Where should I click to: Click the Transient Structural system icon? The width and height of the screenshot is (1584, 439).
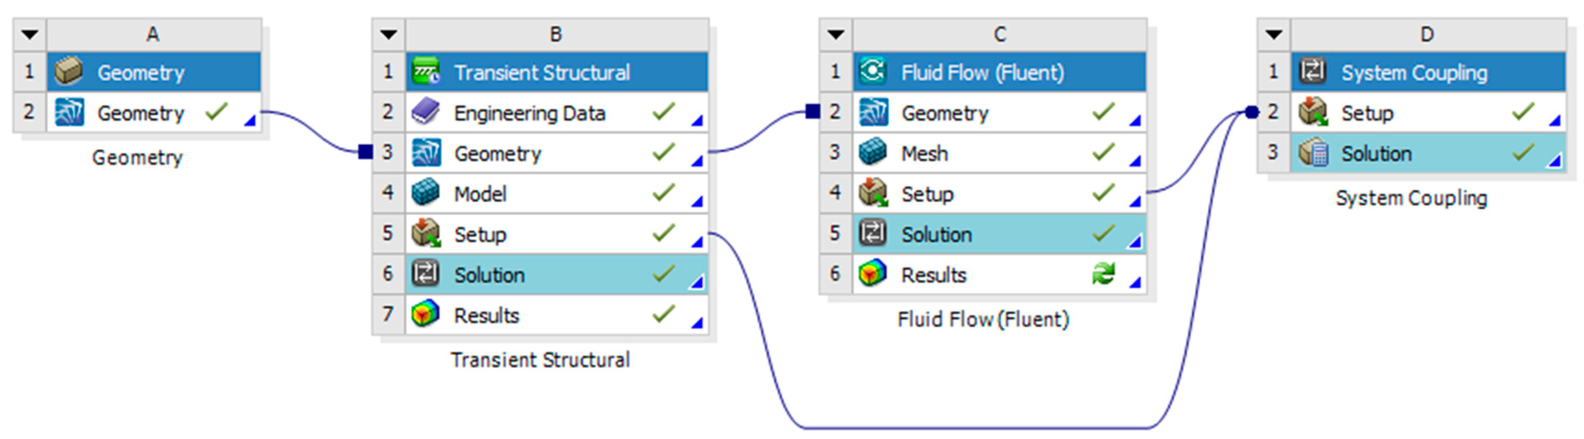pyautogui.click(x=426, y=72)
